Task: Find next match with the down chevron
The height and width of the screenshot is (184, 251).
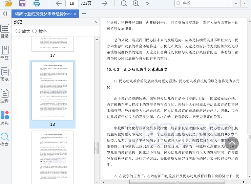Action: click(245, 3)
